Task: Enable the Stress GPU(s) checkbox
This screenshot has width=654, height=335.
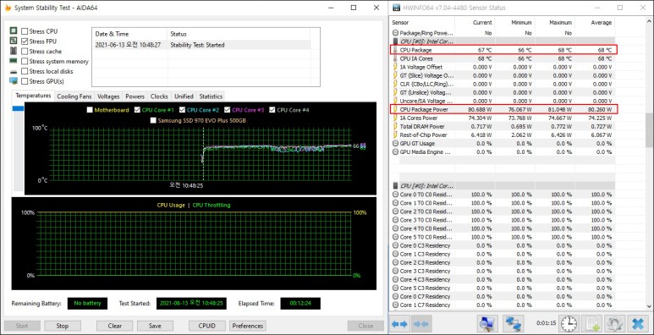Action: click(25, 81)
